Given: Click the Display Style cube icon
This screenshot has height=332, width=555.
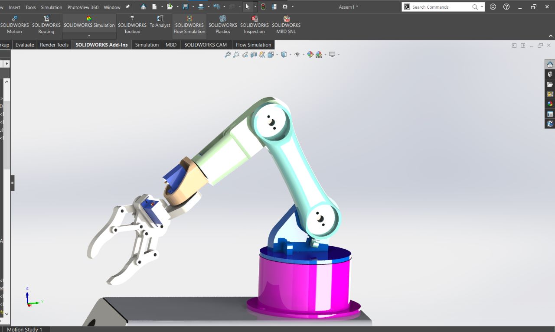Looking at the screenshot, I should (x=284, y=55).
